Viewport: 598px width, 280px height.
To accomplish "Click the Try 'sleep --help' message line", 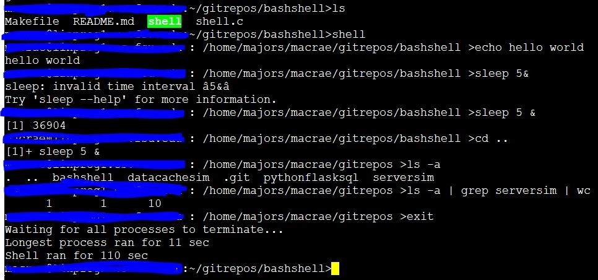I will click(x=141, y=100).
